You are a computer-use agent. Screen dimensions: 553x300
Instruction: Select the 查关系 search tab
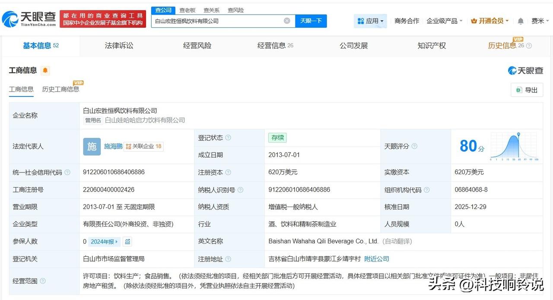[212, 10]
